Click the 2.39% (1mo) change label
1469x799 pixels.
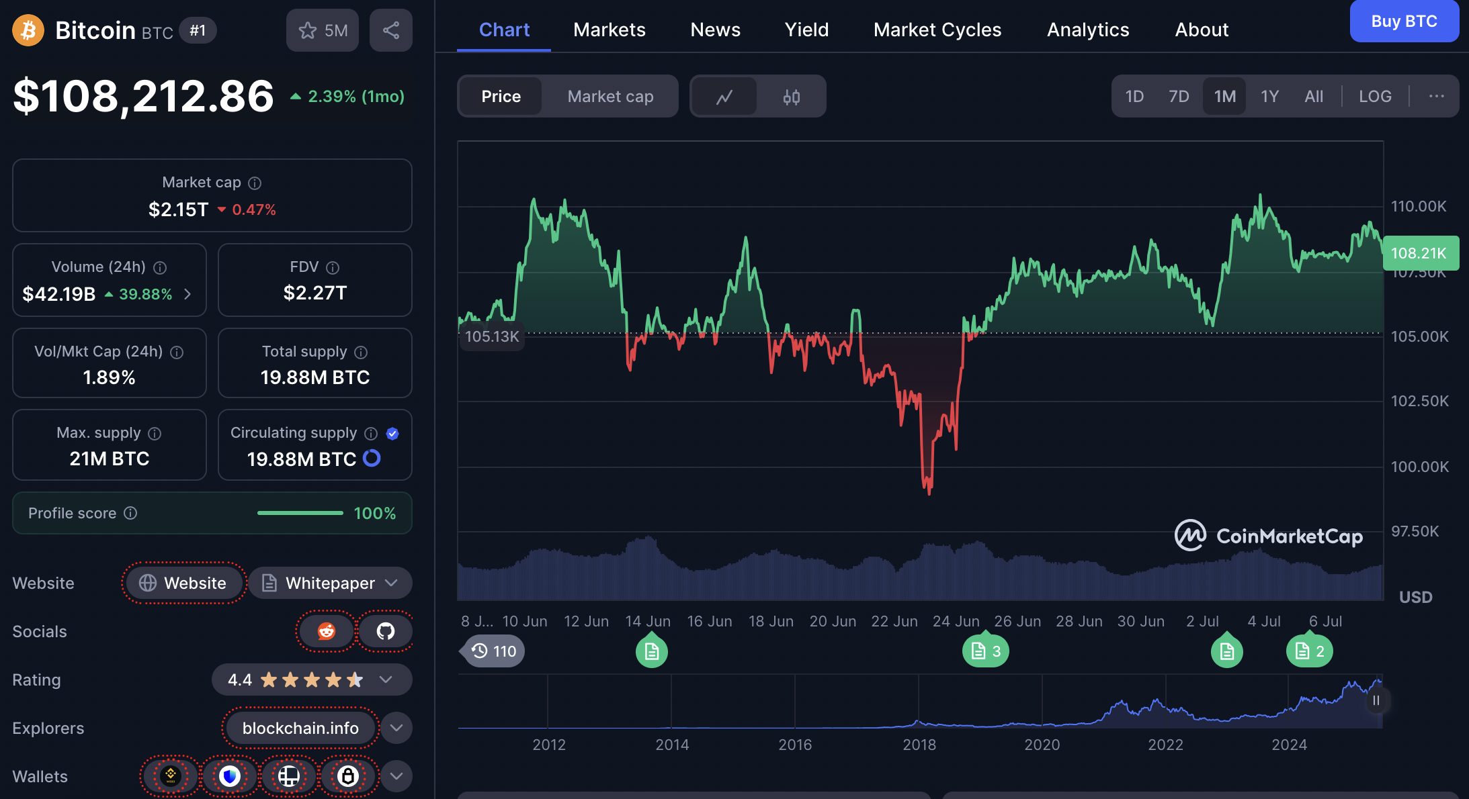347,97
